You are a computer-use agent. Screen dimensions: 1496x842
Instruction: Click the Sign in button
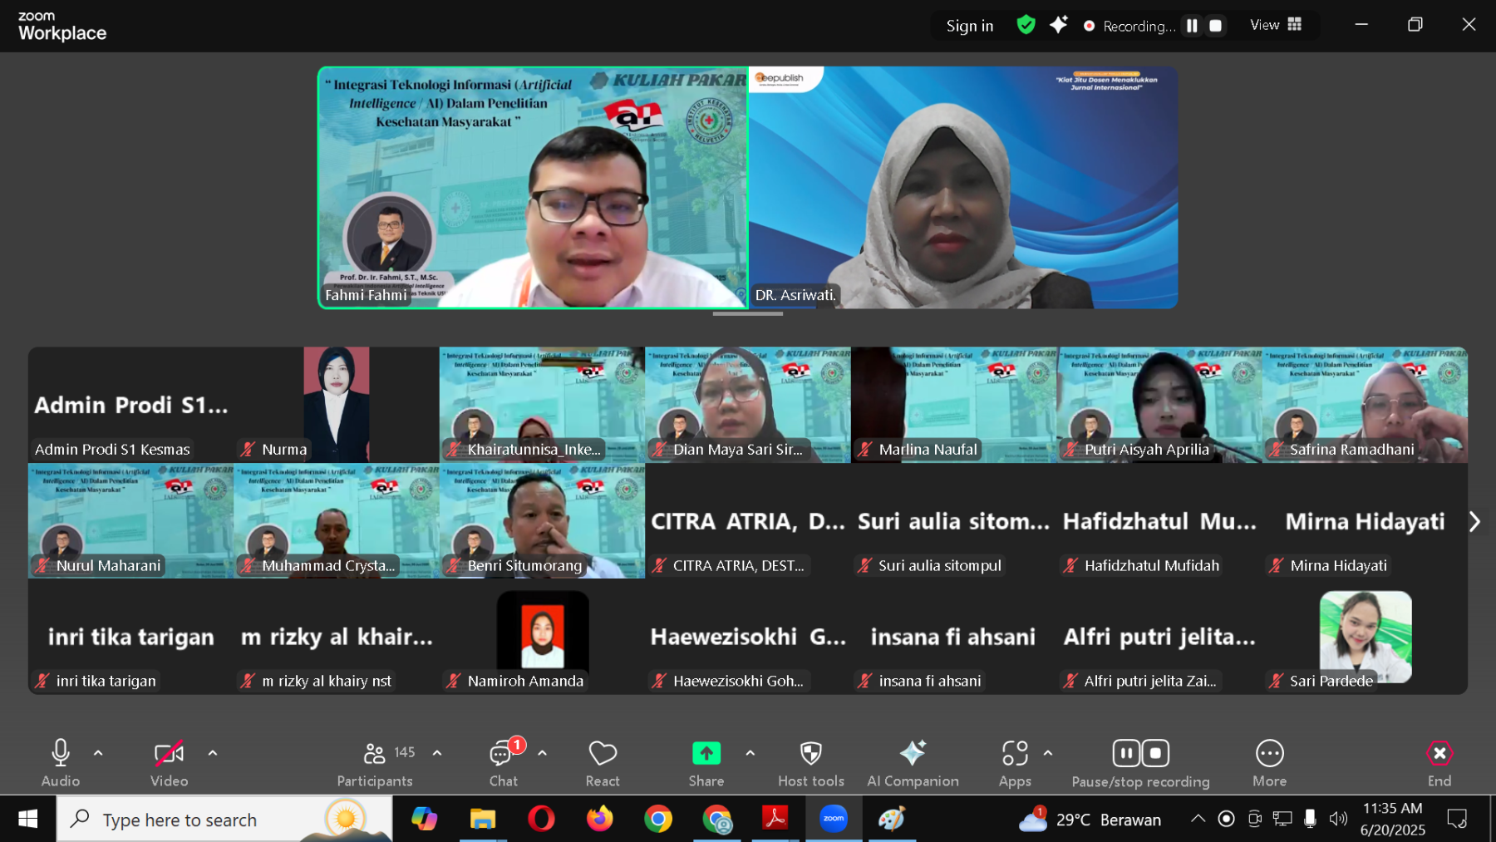[969, 26]
